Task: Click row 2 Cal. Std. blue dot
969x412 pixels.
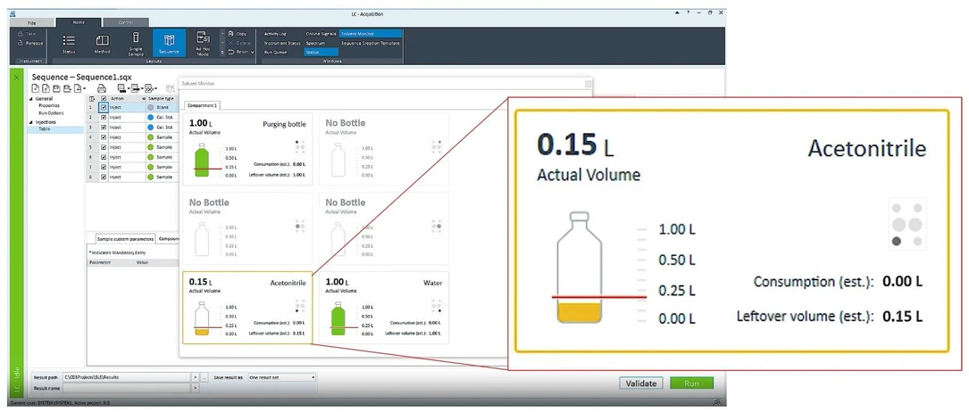Action: click(x=151, y=117)
